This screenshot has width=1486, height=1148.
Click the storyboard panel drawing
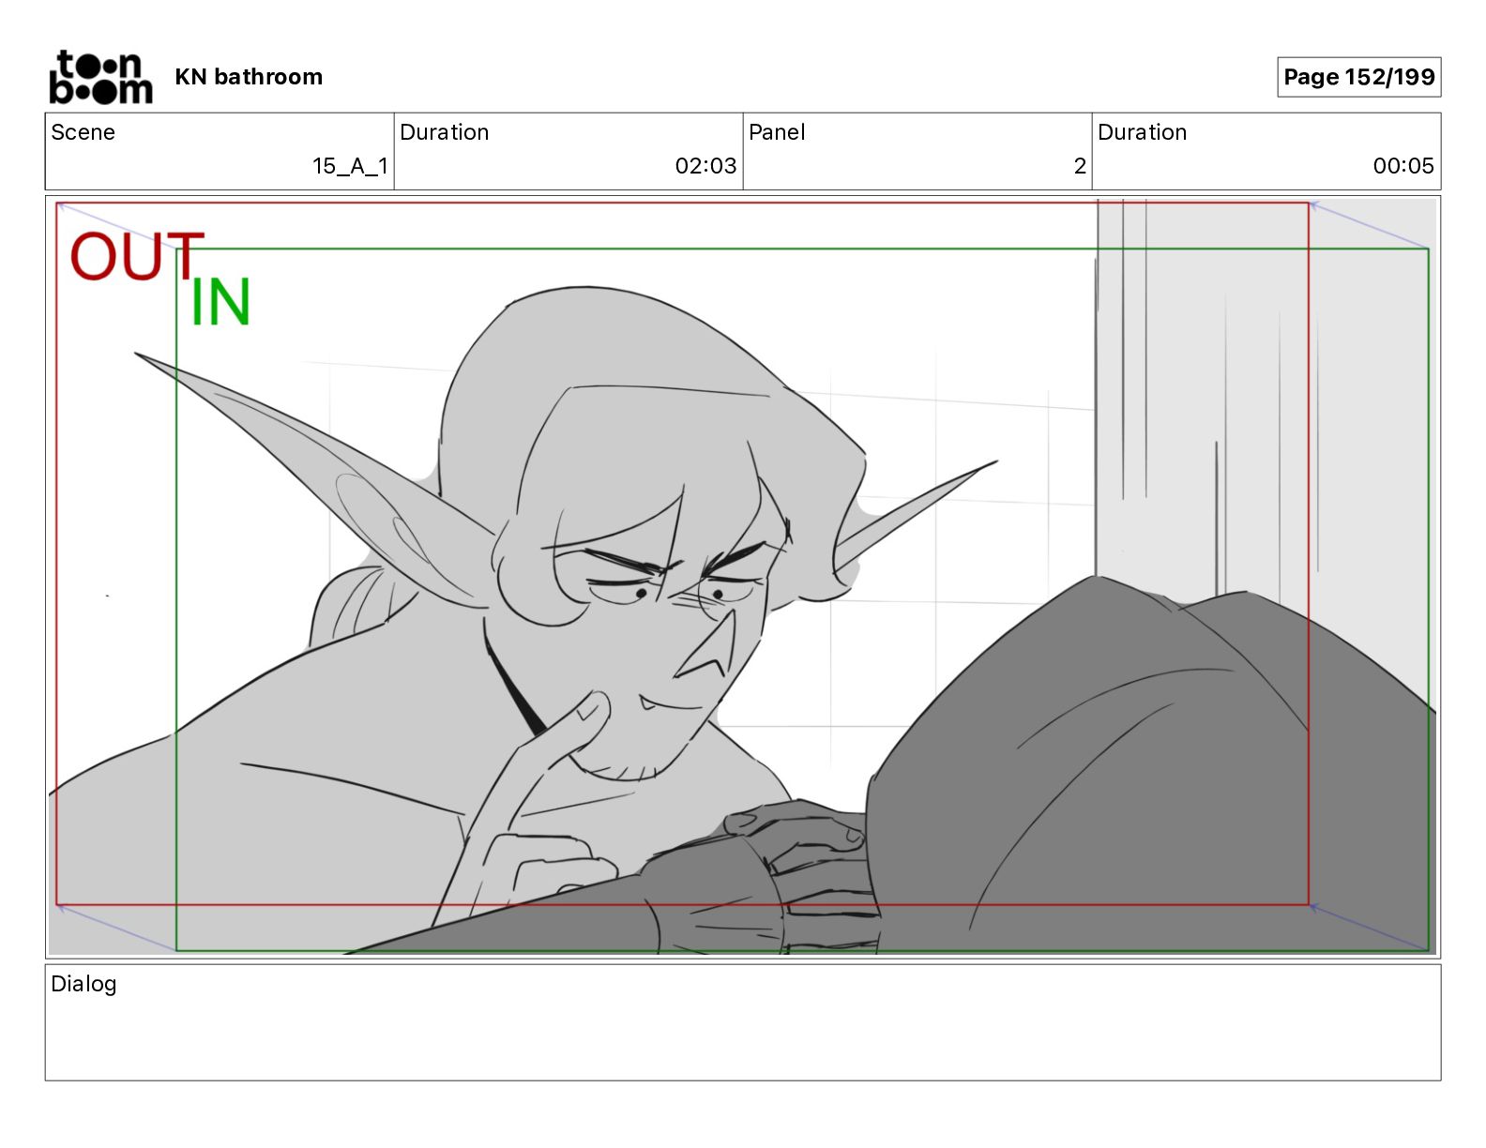742,577
